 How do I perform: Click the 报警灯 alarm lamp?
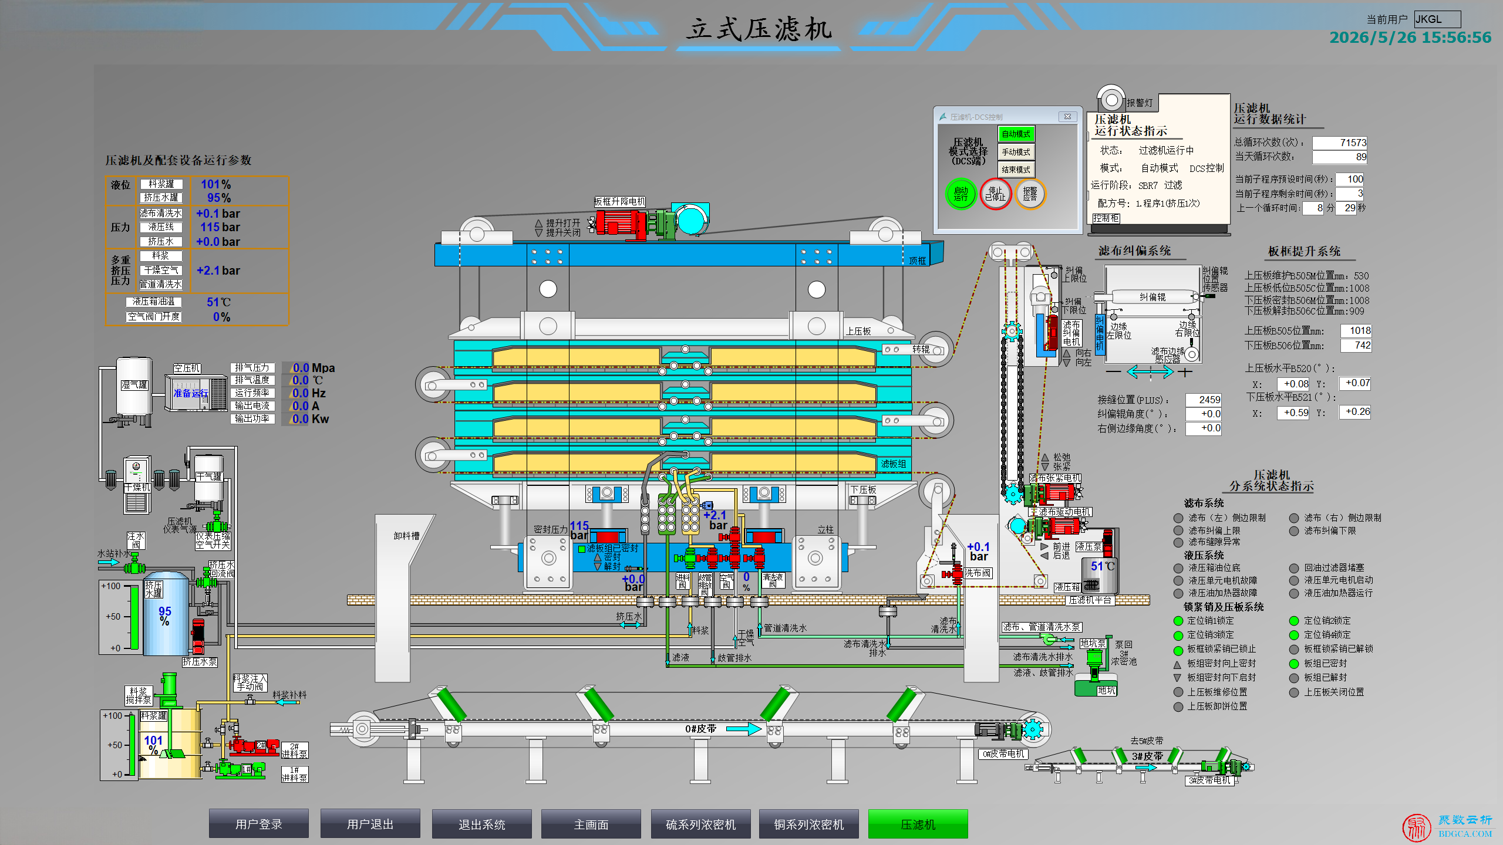pyautogui.click(x=1110, y=100)
